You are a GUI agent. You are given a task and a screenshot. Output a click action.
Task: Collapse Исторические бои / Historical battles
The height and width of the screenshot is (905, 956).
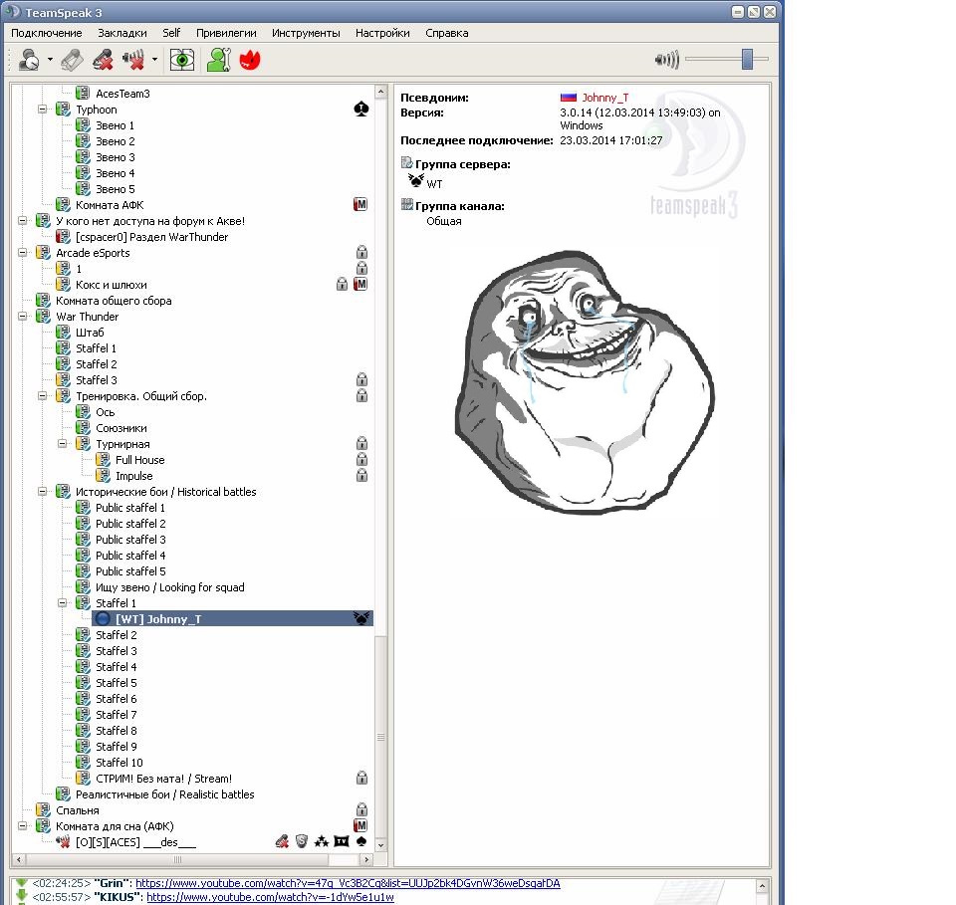coord(42,492)
